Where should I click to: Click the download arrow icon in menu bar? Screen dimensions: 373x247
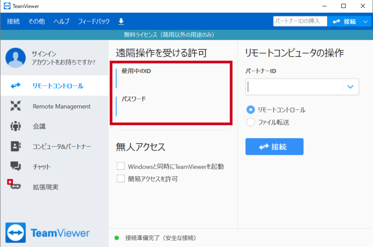[121, 21]
